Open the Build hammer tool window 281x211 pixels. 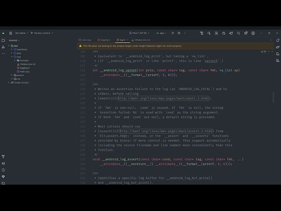(3, 157)
